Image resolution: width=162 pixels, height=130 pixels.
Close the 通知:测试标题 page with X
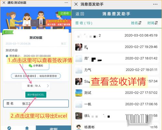pyautogui.click(x=4, y=3)
